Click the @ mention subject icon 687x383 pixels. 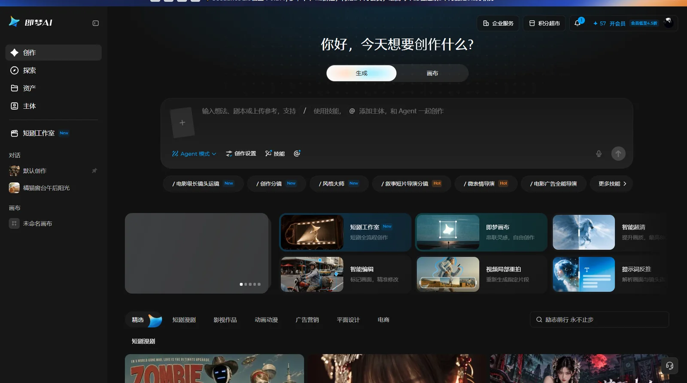pyautogui.click(x=297, y=153)
